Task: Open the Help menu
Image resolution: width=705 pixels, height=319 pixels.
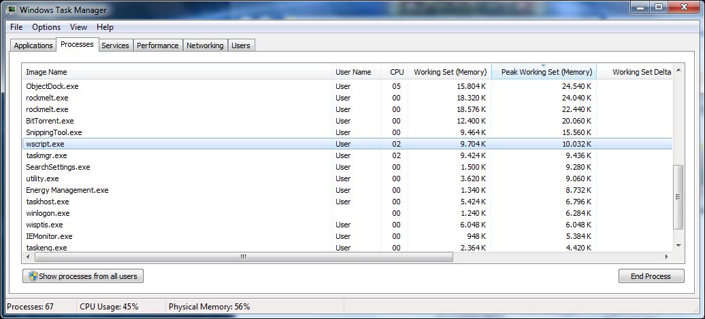Action: click(105, 27)
